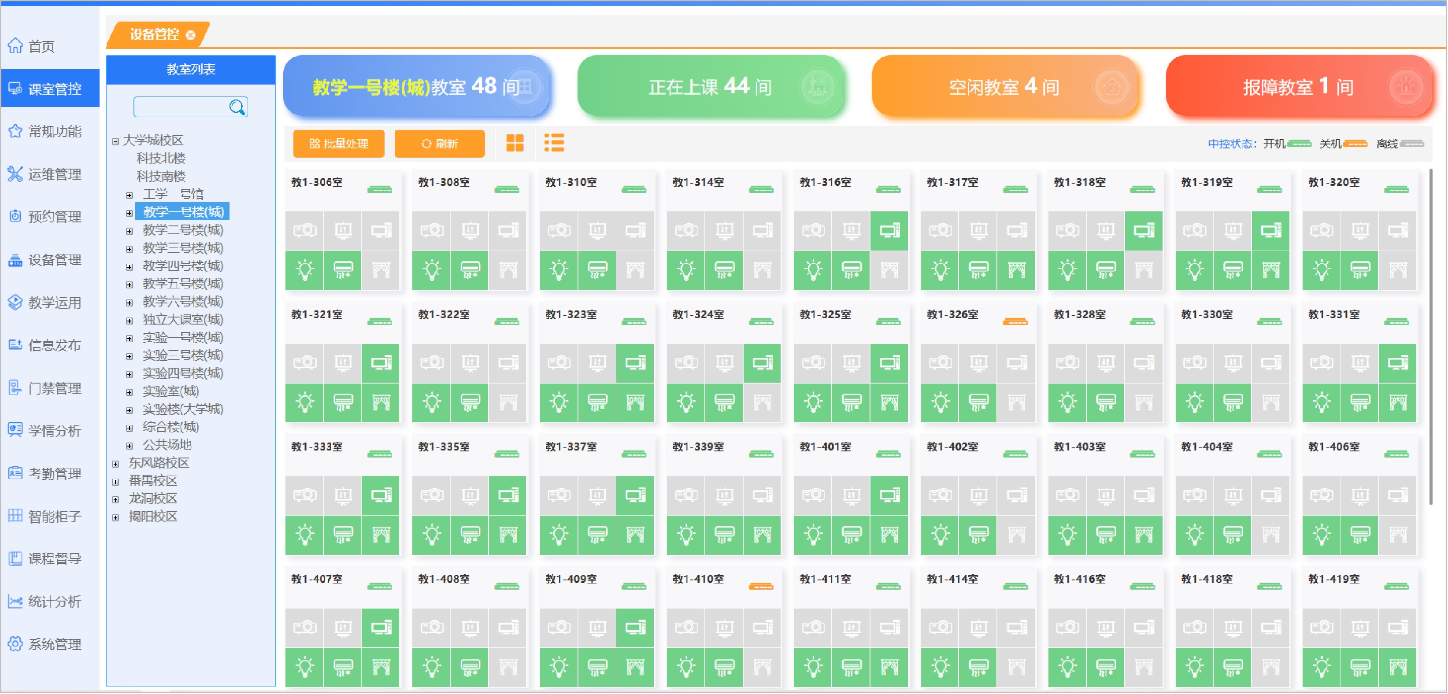Expand the 公共场地 tree node
This screenshot has height=694, width=1448.
click(x=129, y=446)
